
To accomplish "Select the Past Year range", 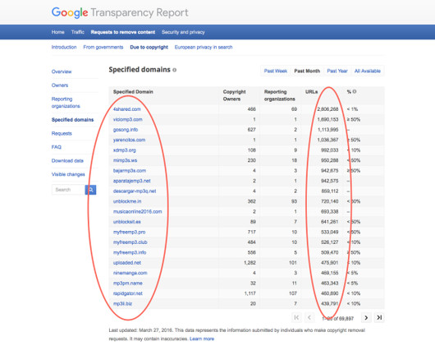I will pyautogui.click(x=337, y=71).
